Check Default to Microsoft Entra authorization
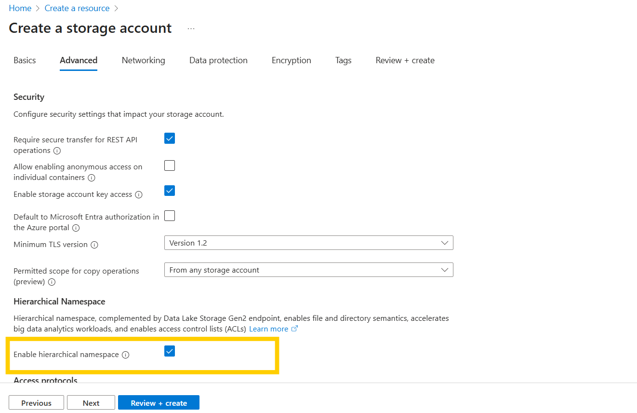This screenshot has width=637, height=413. click(169, 215)
